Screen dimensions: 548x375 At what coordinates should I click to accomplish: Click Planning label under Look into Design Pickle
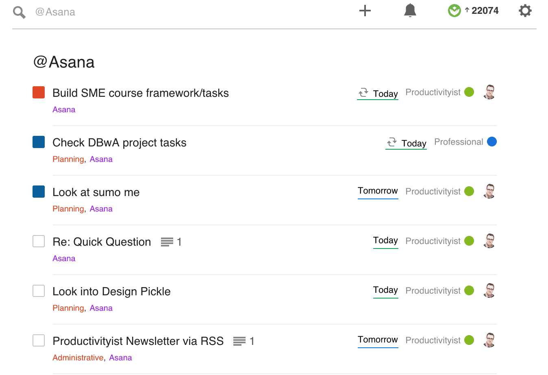(68, 308)
